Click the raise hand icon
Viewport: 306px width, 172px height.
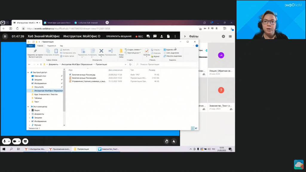coord(167,141)
